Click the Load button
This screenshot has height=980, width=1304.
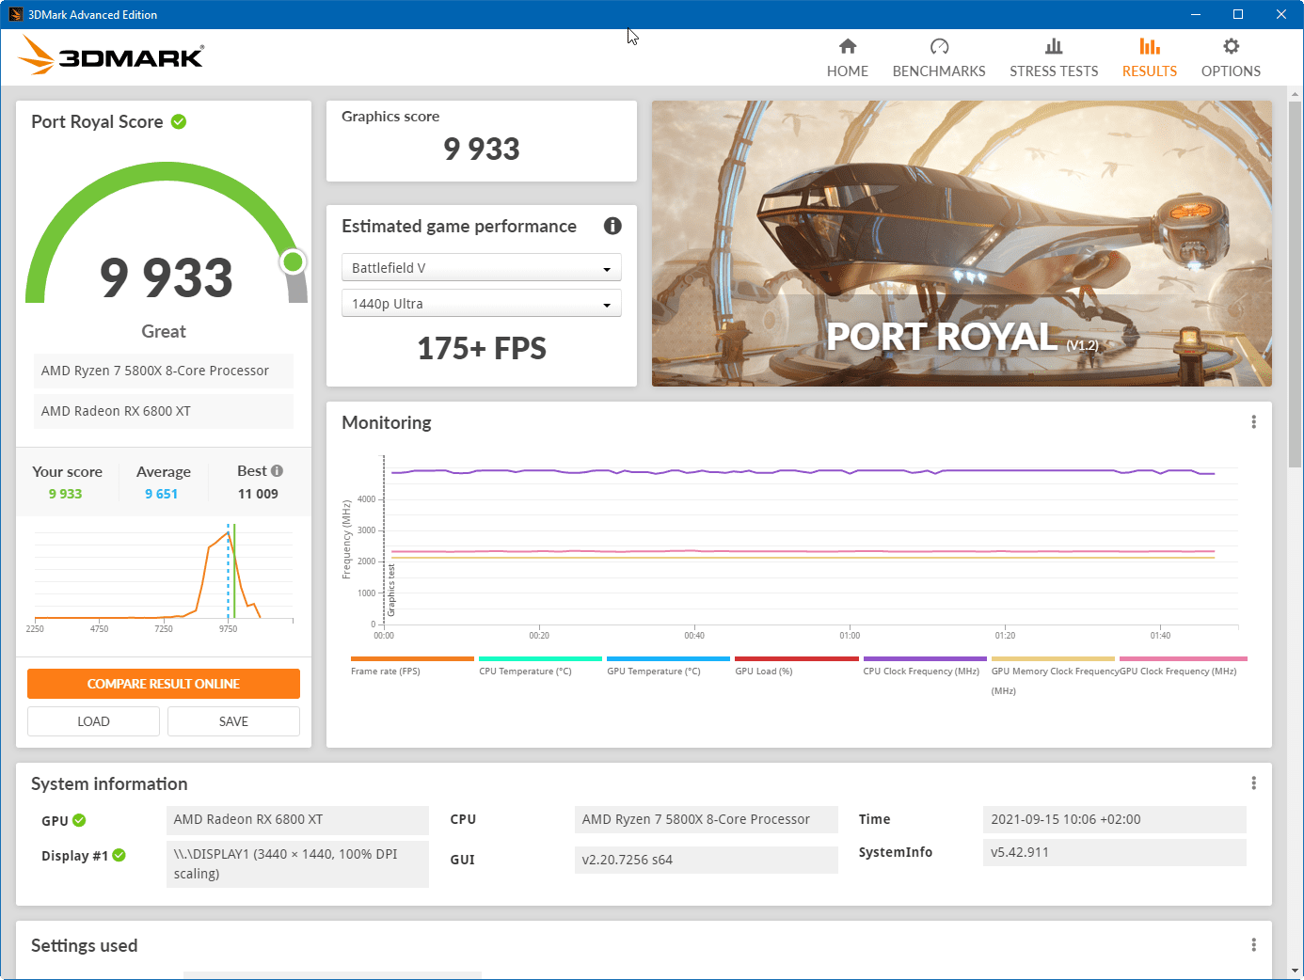tap(93, 721)
